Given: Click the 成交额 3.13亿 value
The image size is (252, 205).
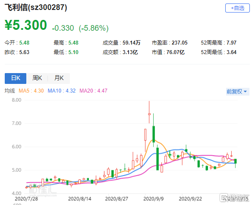Looking at the screenshot, I should (x=130, y=52).
